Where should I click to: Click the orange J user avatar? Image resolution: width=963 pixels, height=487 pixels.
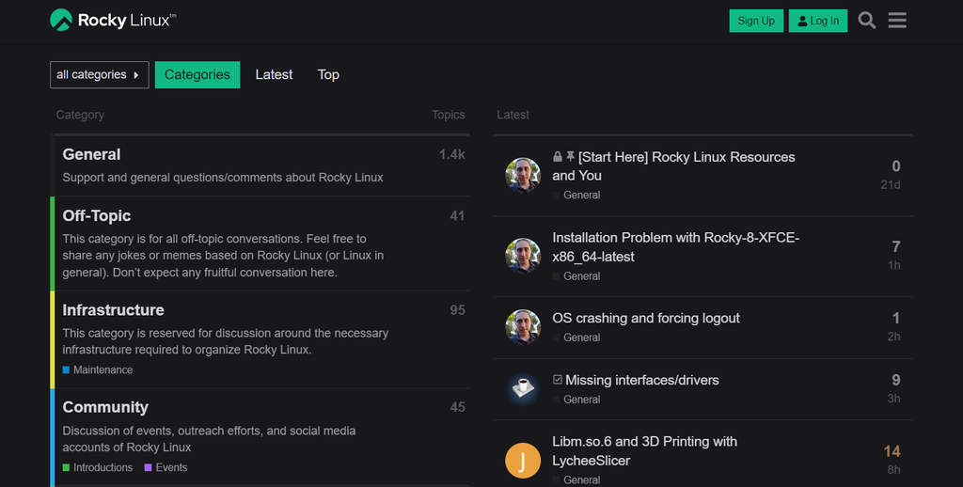523,460
